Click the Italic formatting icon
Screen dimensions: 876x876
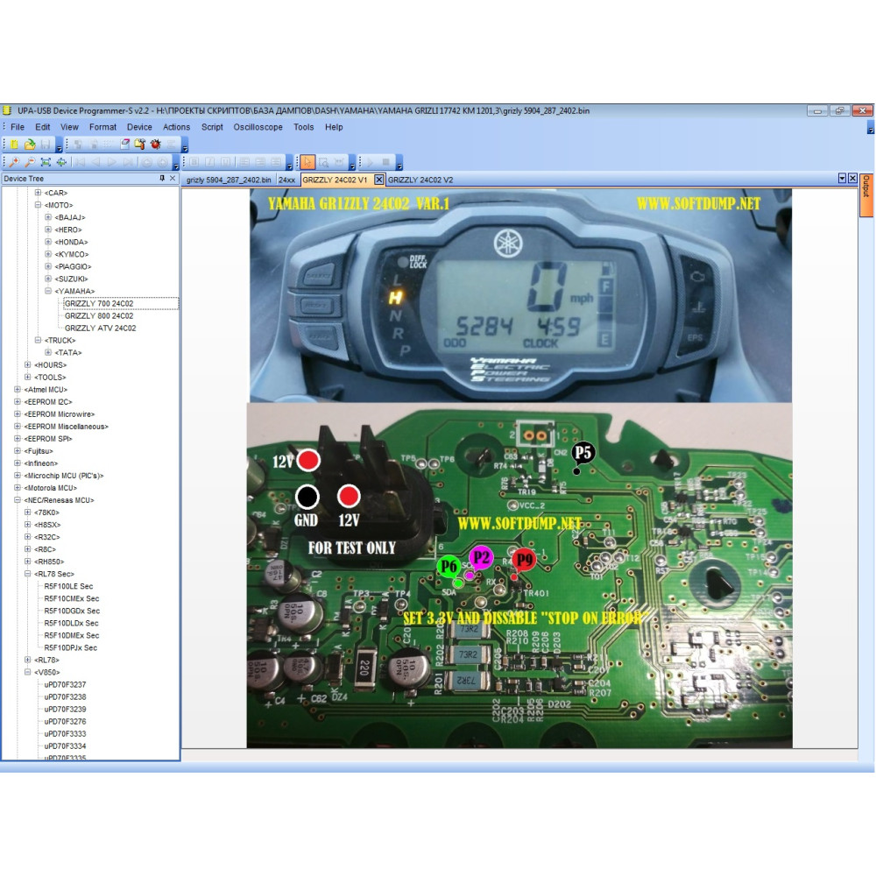[209, 162]
